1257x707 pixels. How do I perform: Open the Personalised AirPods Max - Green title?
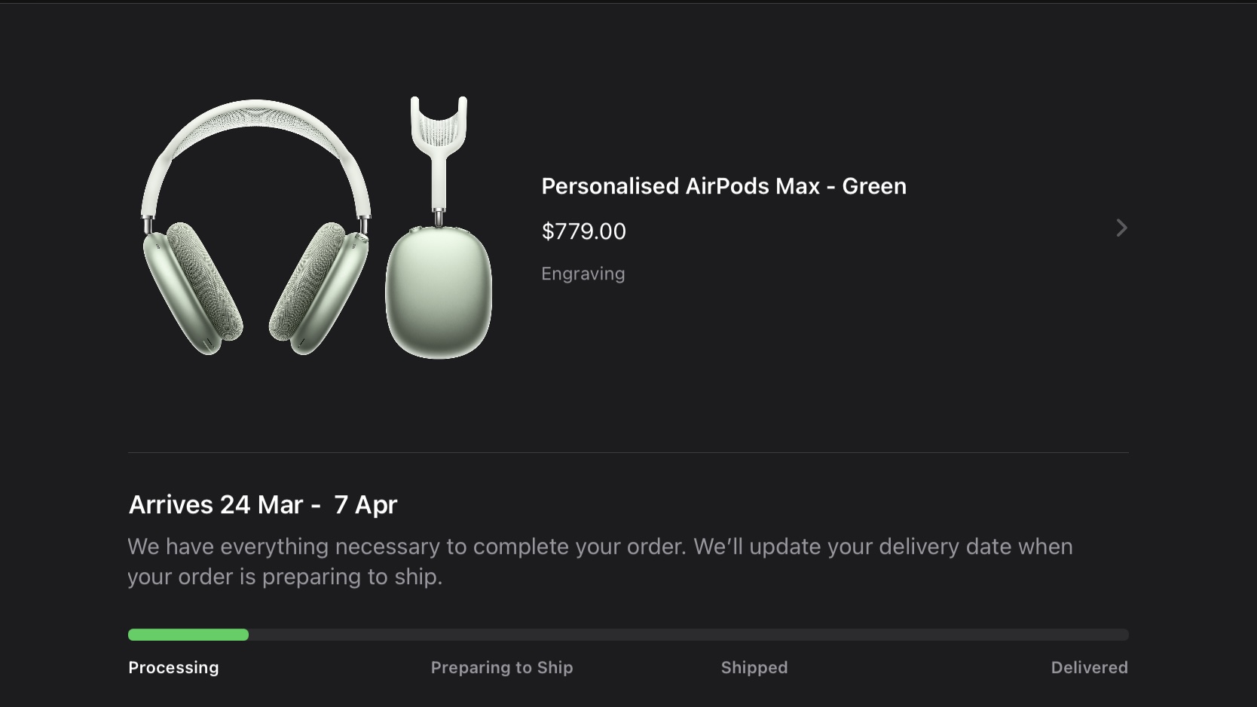(723, 186)
